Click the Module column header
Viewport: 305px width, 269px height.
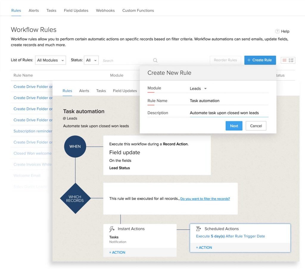pyautogui.click(x=117, y=76)
